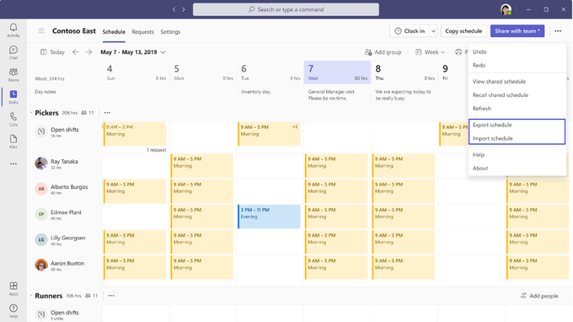Click the search or type a command box
The height and width of the screenshot is (322, 573).
286,9
